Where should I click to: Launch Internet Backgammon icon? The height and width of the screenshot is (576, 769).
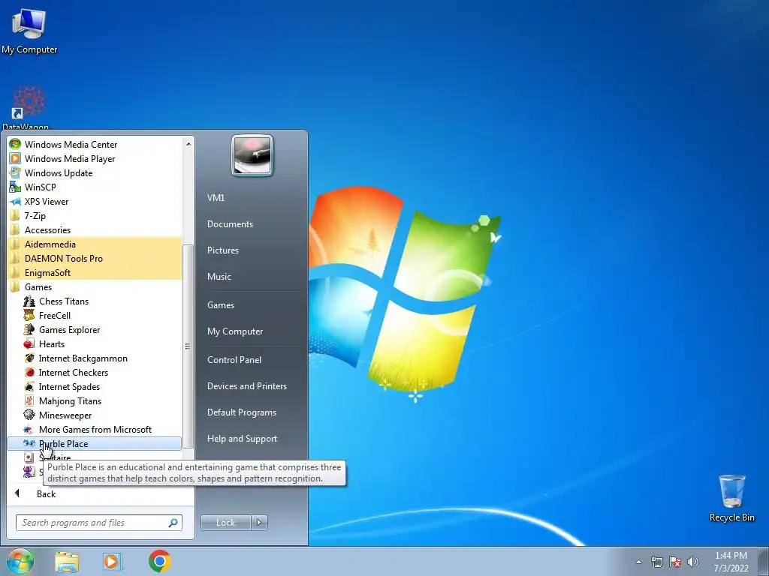(29, 358)
